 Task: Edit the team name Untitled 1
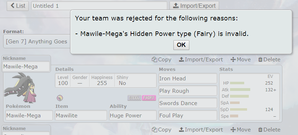pyautogui.click(x=99, y=6)
